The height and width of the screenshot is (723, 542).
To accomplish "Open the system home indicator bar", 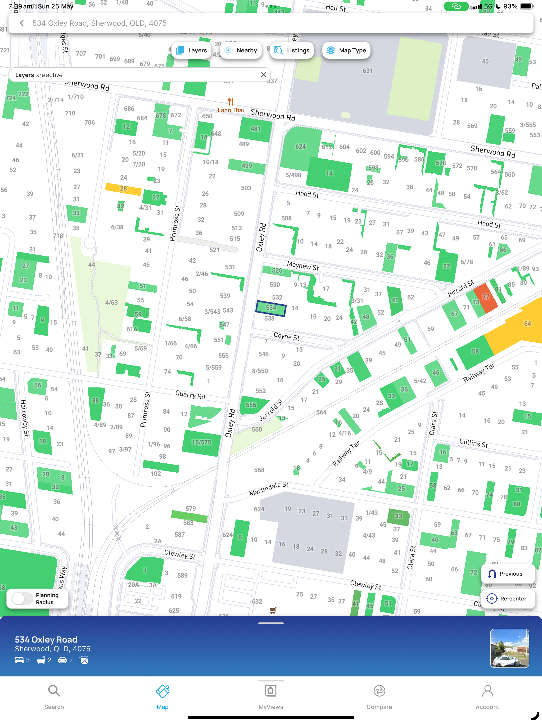I will pyautogui.click(x=271, y=717).
